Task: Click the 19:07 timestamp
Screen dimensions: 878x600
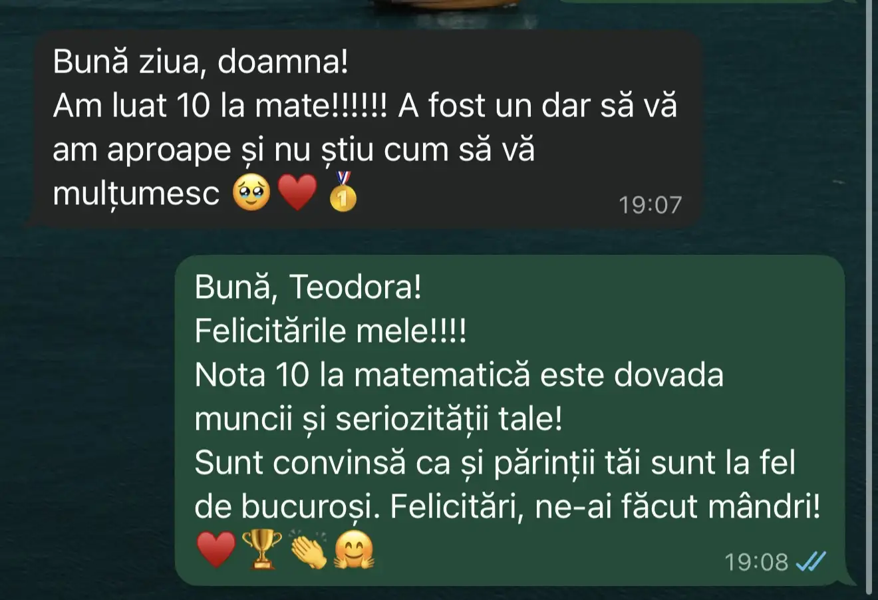Action: point(651,205)
